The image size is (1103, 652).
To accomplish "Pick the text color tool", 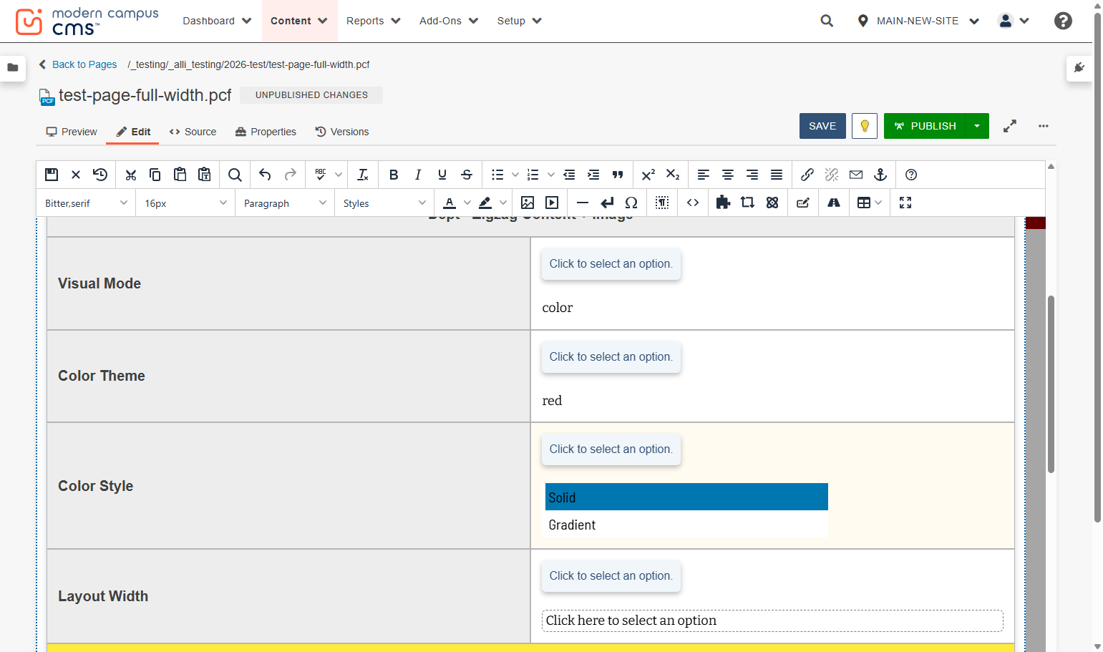I will click(450, 203).
